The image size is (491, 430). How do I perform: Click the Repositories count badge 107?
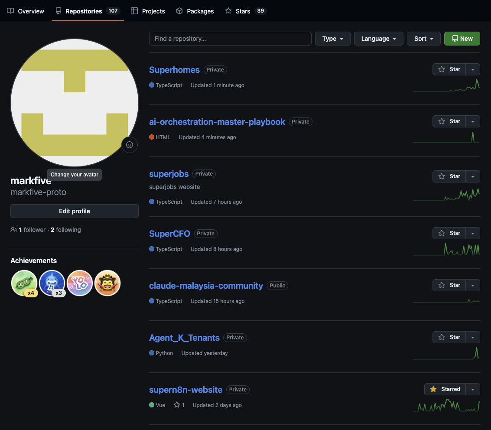(113, 11)
